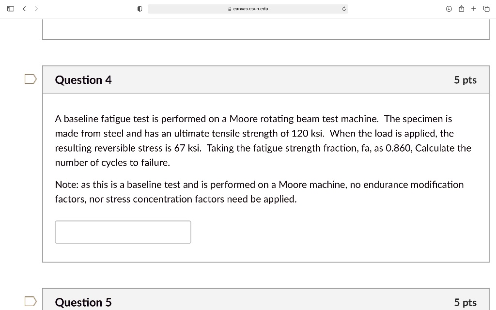Image resolution: width=496 pixels, height=310 pixels.
Task: Click the canvas.csun.edu address bar
Action: [x=247, y=8]
